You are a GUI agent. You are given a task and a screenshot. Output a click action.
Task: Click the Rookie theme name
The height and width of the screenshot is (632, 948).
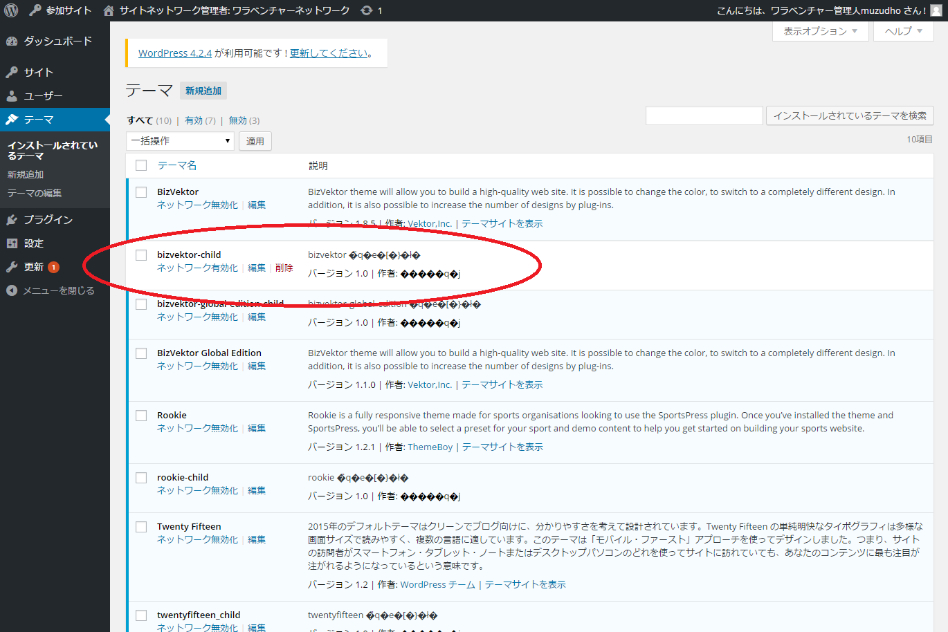[x=172, y=416]
